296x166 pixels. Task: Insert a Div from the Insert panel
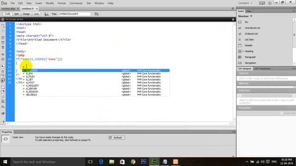click(246, 22)
